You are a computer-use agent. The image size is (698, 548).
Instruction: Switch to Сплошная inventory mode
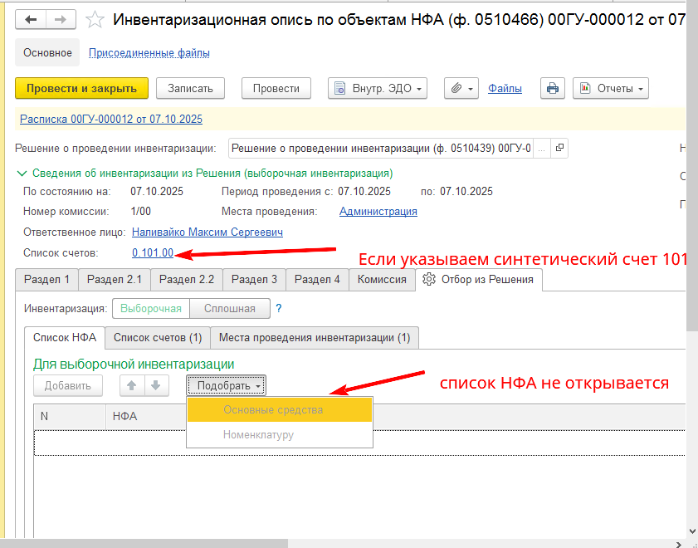click(230, 308)
